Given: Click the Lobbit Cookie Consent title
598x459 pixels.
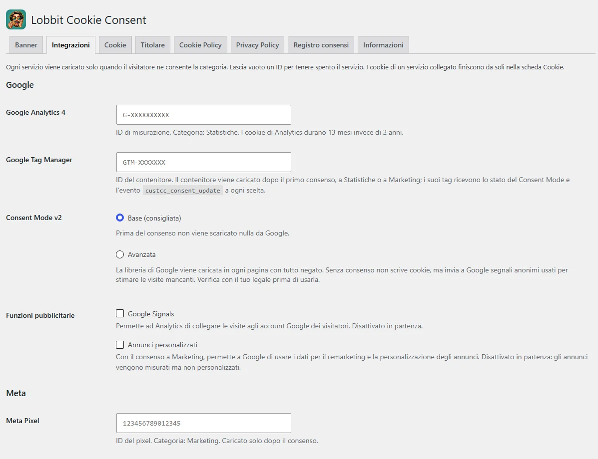Looking at the screenshot, I should (88, 20).
